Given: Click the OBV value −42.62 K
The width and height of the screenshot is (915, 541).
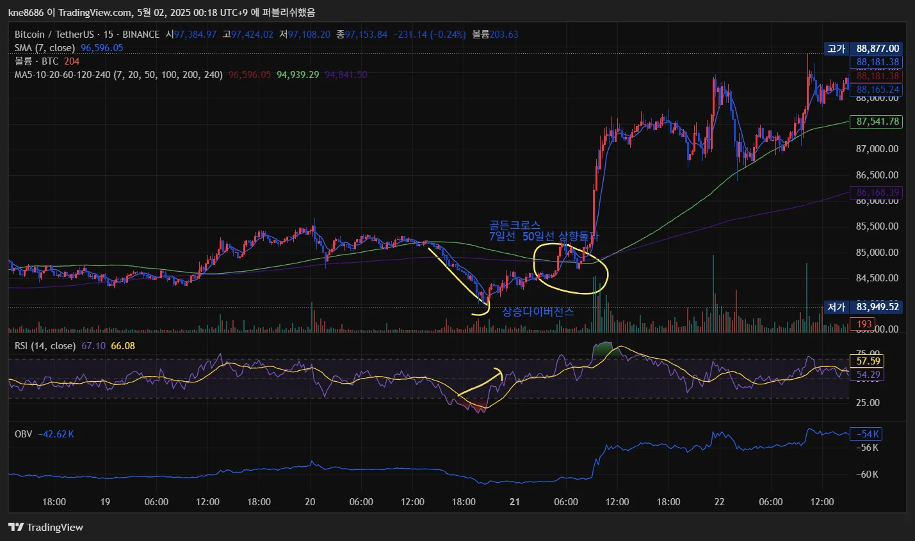Looking at the screenshot, I should [56, 434].
